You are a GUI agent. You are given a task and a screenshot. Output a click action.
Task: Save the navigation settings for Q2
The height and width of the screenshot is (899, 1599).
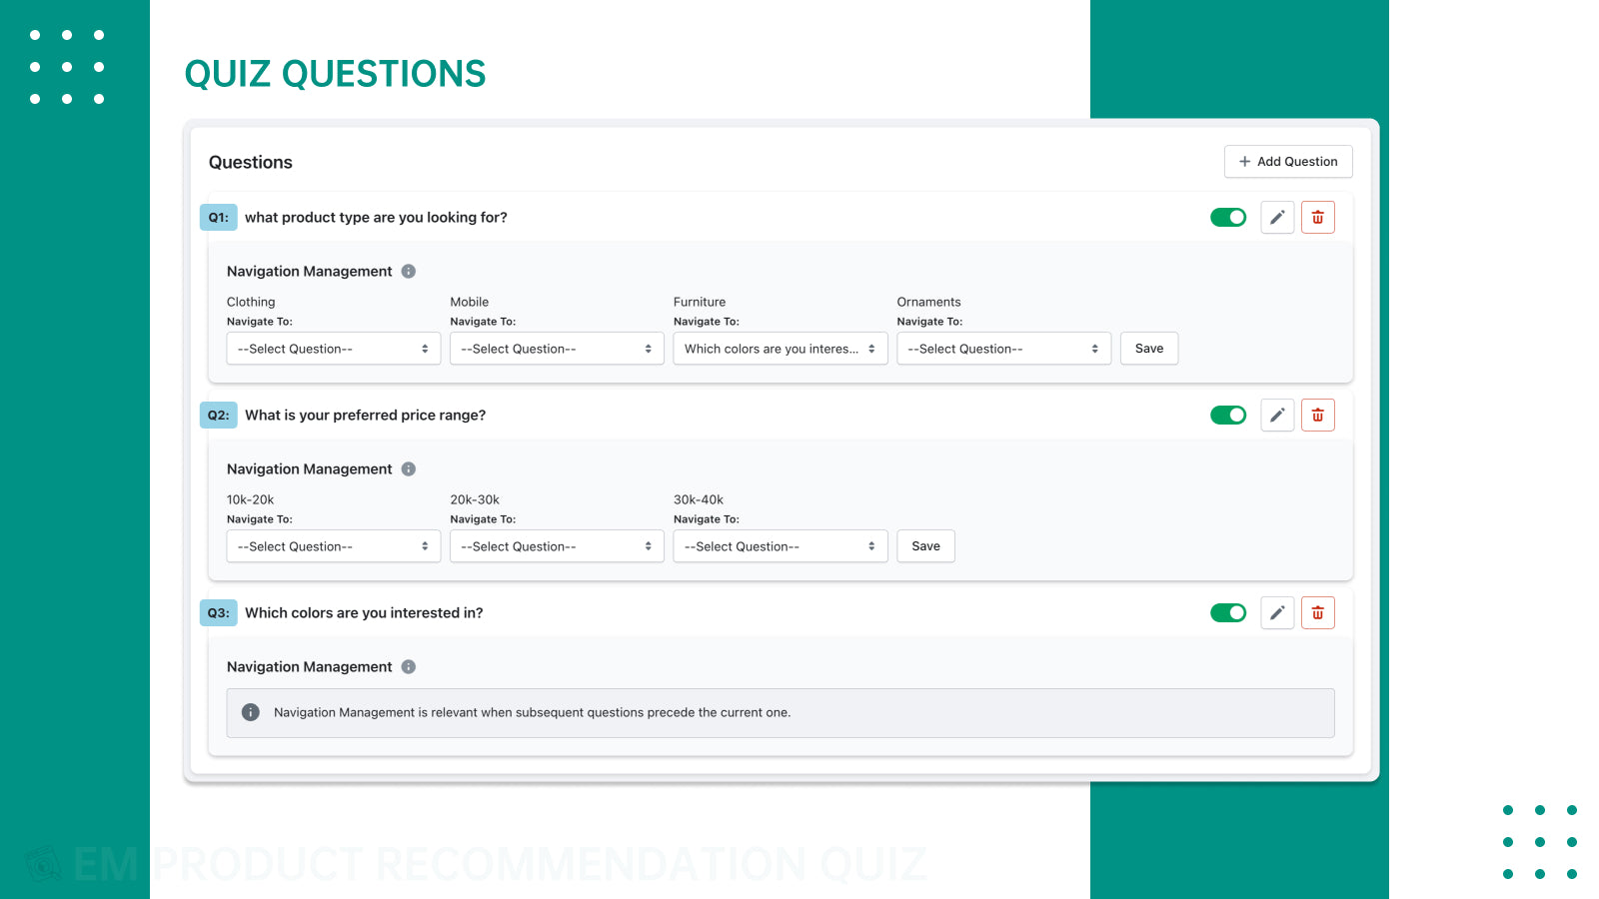point(924,545)
